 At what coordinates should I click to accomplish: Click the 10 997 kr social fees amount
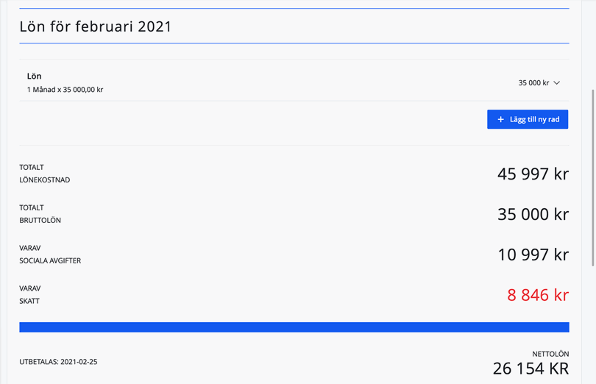pos(533,255)
